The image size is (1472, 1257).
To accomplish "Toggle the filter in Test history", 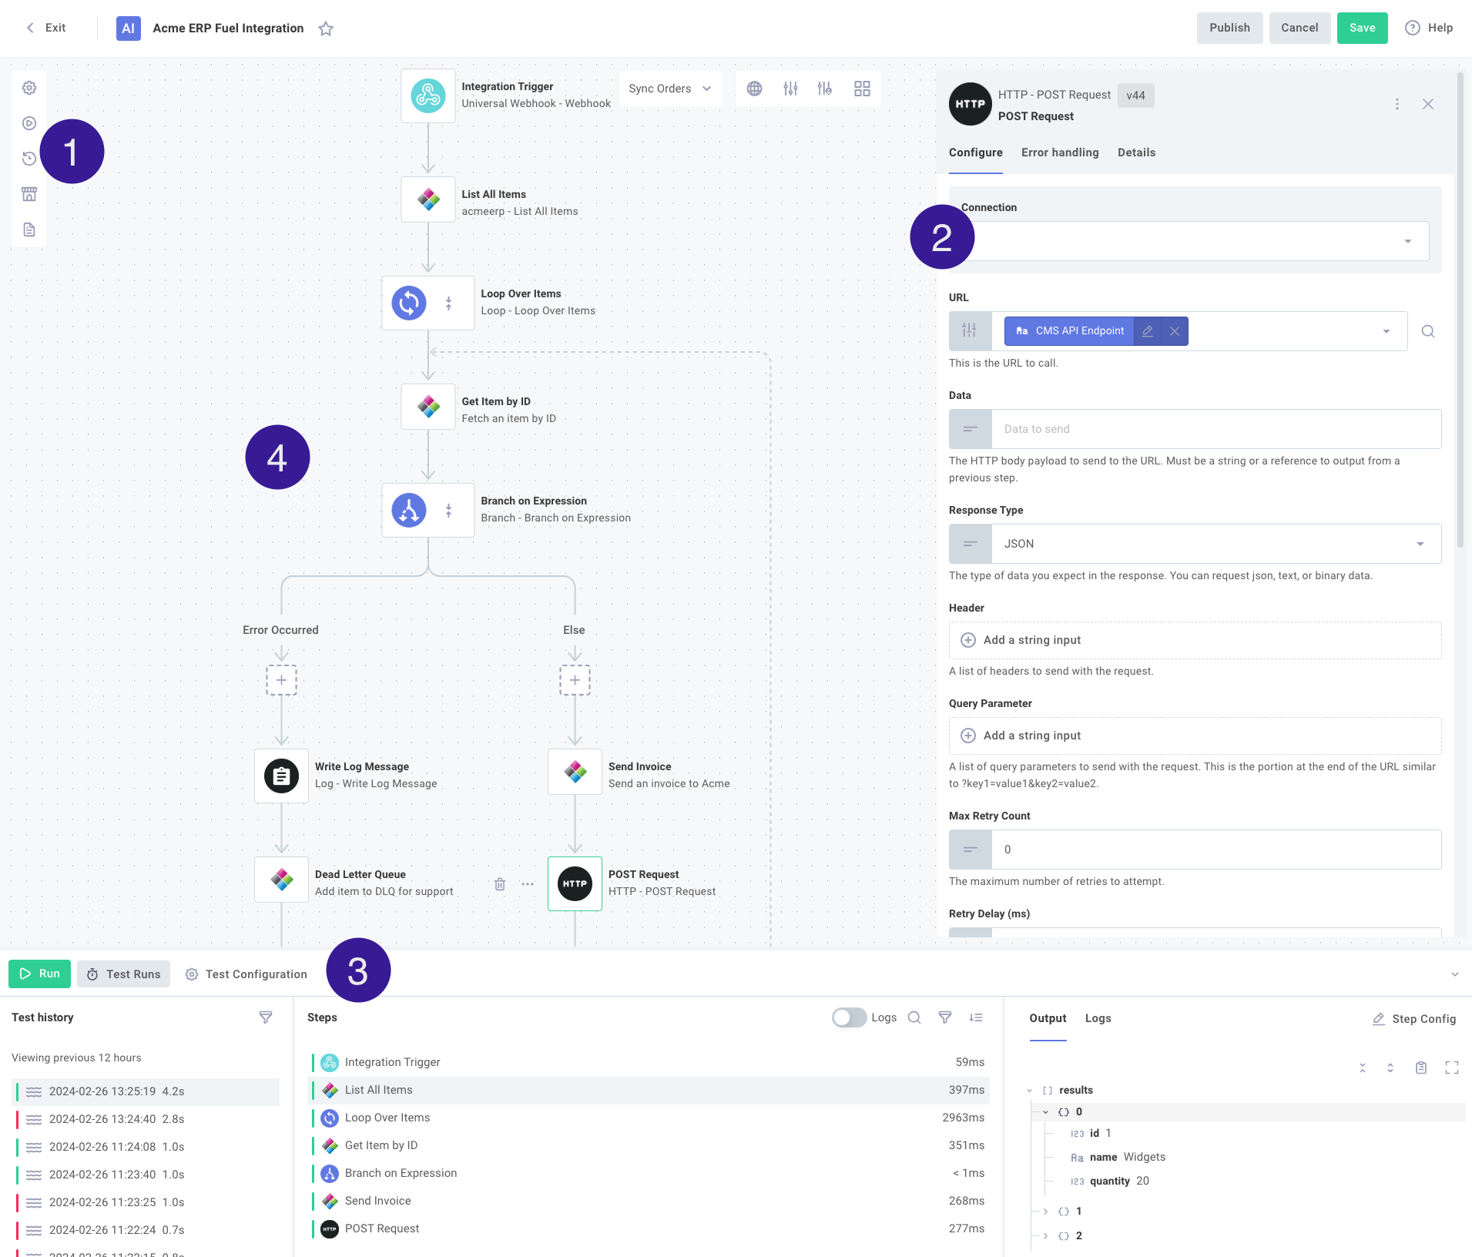I will click(265, 1017).
